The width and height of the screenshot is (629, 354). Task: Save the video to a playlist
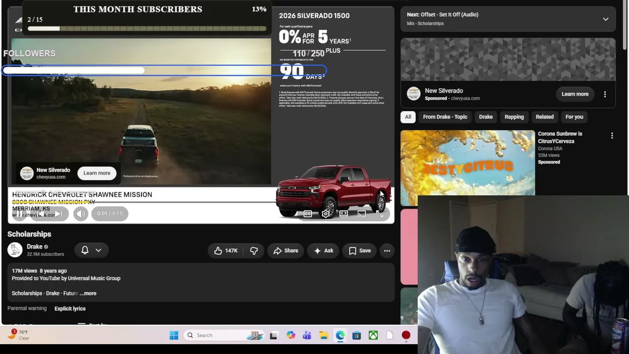(x=360, y=251)
